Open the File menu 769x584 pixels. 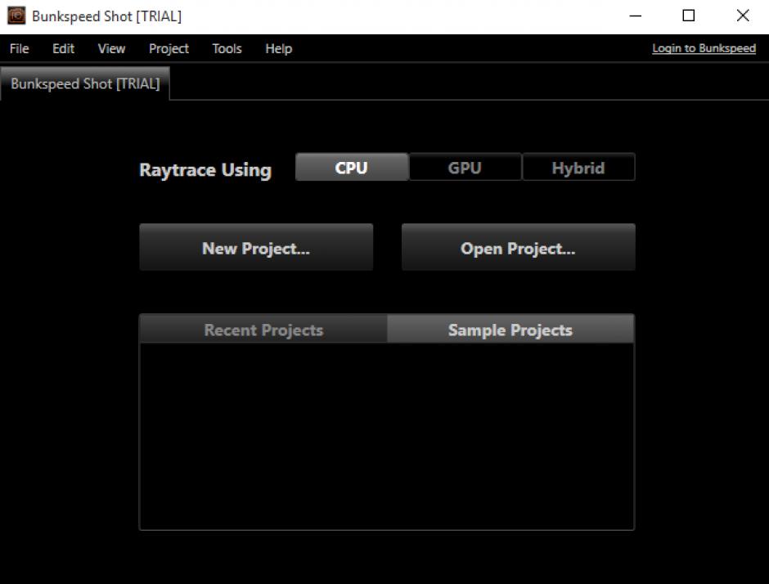(x=19, y=48)
